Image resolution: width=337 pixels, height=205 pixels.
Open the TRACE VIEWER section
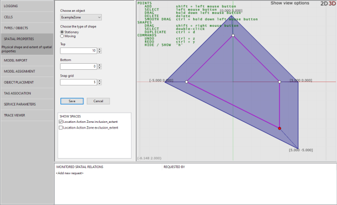click(27, 115)
